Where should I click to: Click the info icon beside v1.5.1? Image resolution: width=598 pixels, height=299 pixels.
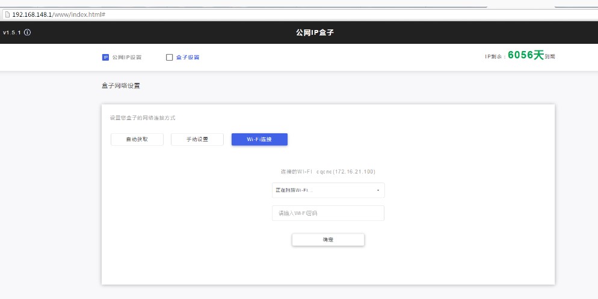27,32
